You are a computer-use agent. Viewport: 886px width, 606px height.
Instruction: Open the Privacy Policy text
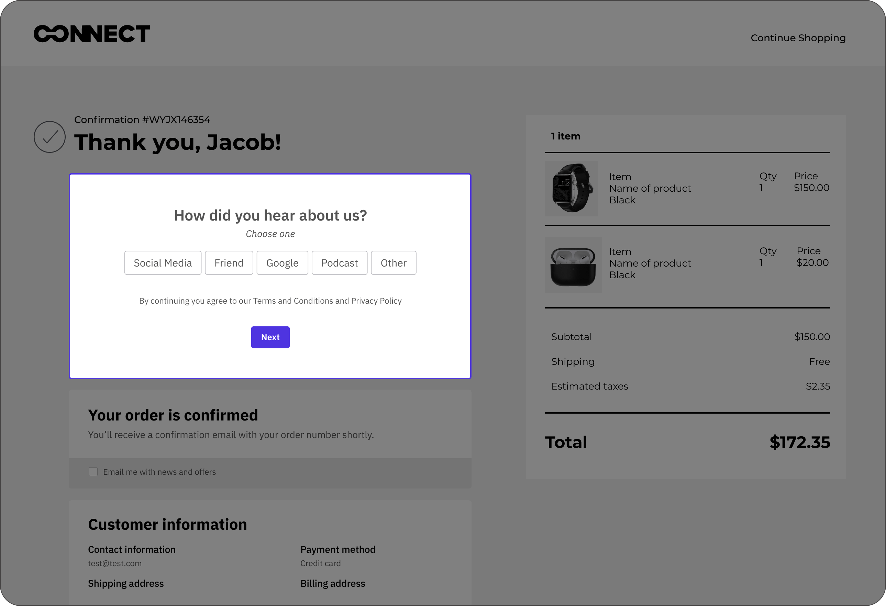376,301
